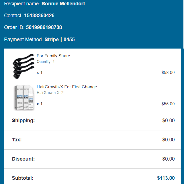
Task: Select recipient name Bonnie Mellendorf
Action: click(x=63, y=4)
